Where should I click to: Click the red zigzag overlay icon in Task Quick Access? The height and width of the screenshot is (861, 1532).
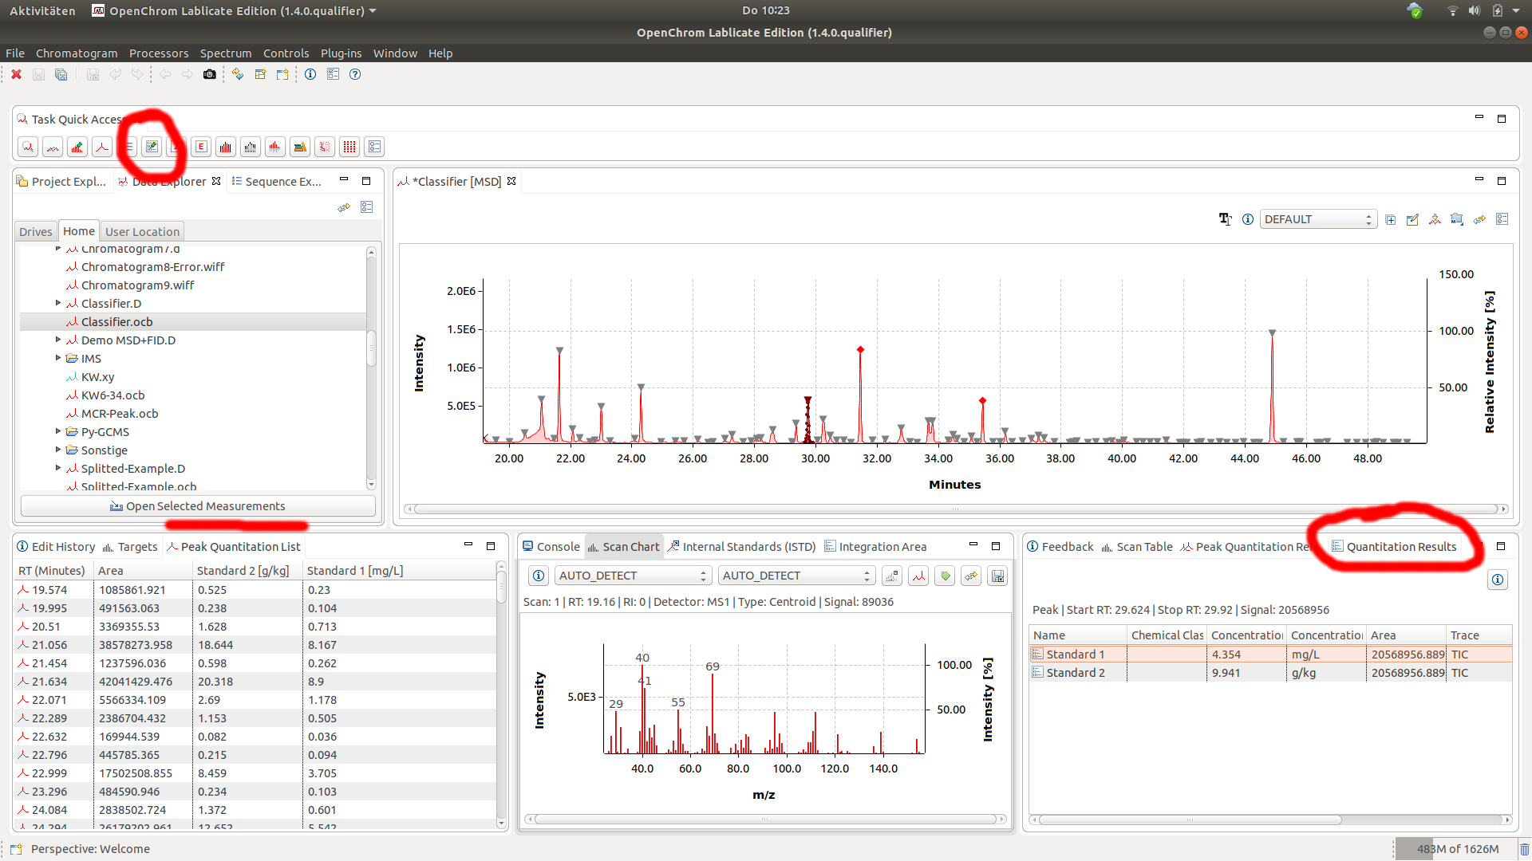click(x=53, y=147)
